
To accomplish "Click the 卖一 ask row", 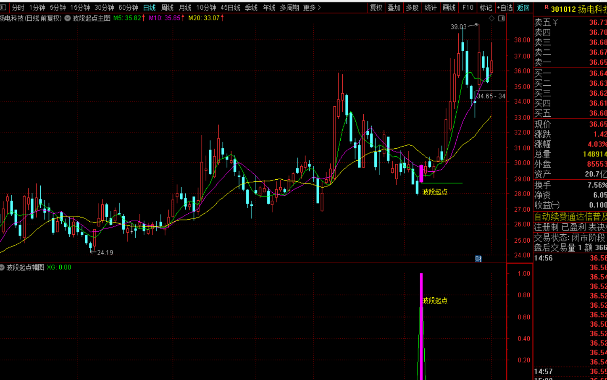I will point(570,63).
